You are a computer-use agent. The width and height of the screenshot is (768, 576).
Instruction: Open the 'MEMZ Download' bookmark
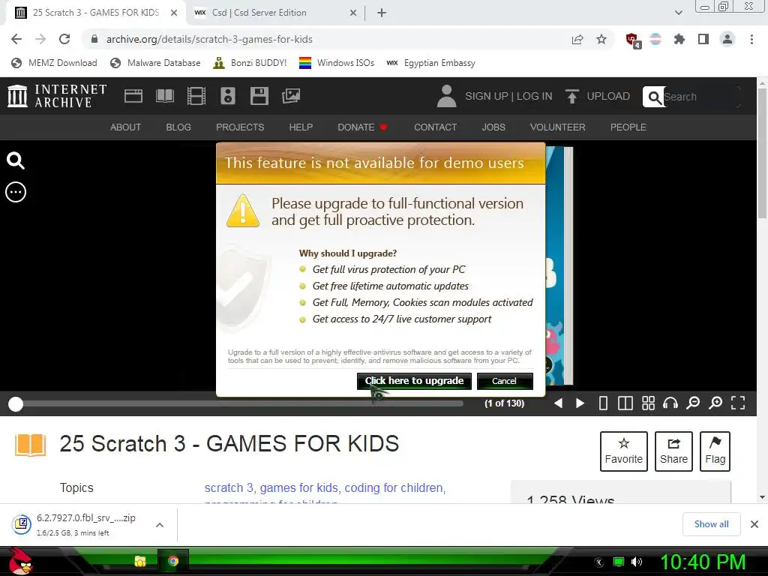click(54, 63)
